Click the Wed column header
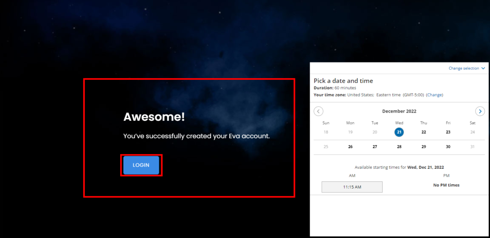 point(399,123)
